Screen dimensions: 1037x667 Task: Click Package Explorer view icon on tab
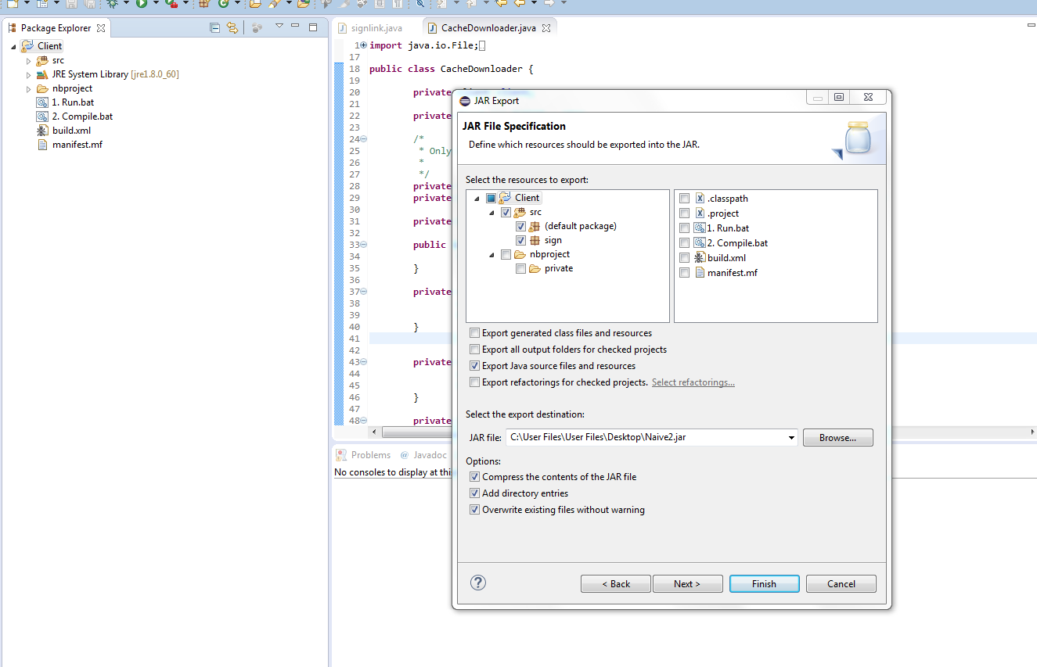pos(12,28)
